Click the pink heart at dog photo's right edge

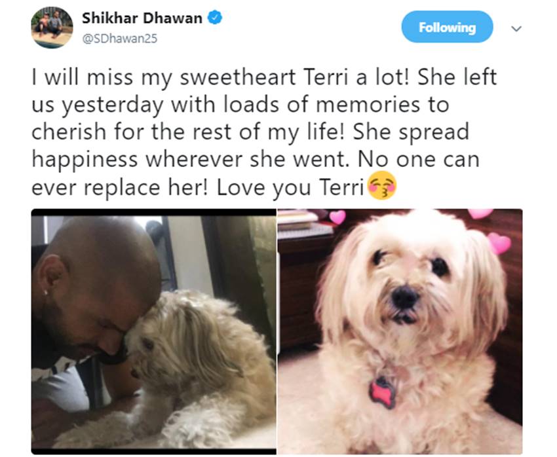pos(499,242)
